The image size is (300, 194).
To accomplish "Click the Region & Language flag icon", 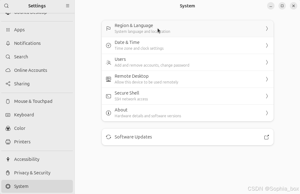I will [109, 29].
